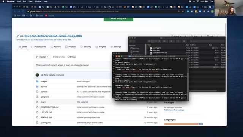Open the Pull requests tab
Screen dimensions: 243x137
point(39,46)
